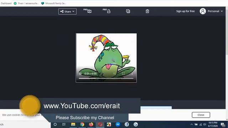Image resolution: width=228 pixels, height=128 pixels.
Task: Open Microsoft Family Safety bookmark
Action: pos(54,3)
